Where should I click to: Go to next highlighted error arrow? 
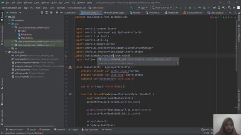pyautogui.click(x=235, y=17)
